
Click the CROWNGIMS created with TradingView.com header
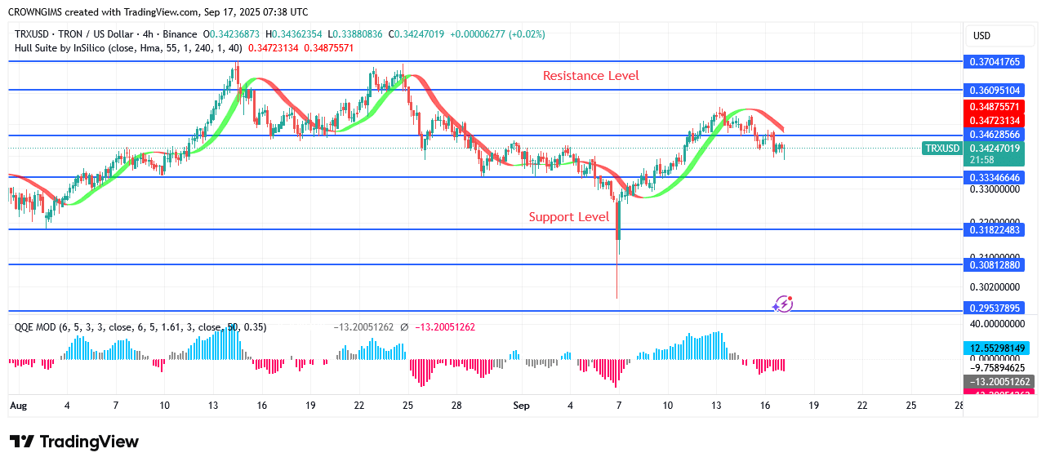[x=159, y=11]
